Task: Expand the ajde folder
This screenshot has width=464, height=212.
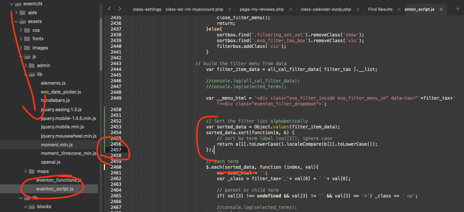Action: tap(16, 13)
